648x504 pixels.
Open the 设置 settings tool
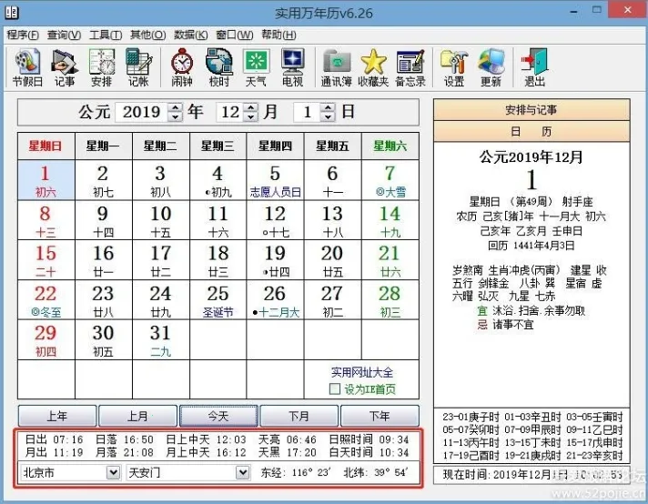pyautogui.click(x=454, y=67)
